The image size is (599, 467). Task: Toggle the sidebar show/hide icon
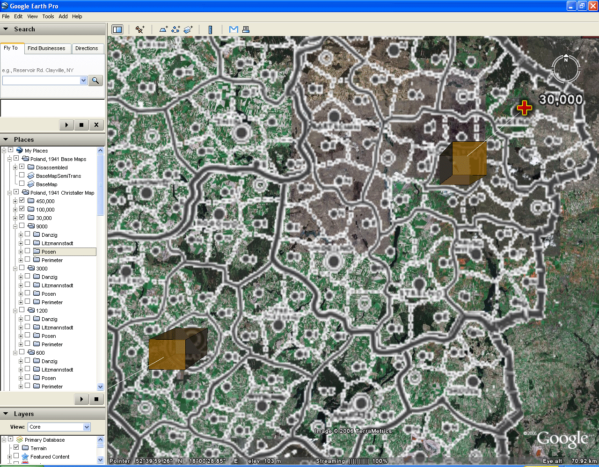[117, 29]
